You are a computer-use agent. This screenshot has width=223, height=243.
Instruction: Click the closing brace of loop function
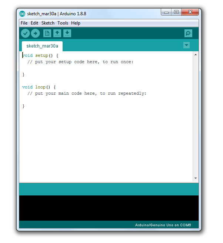click(x=23, y=106)
